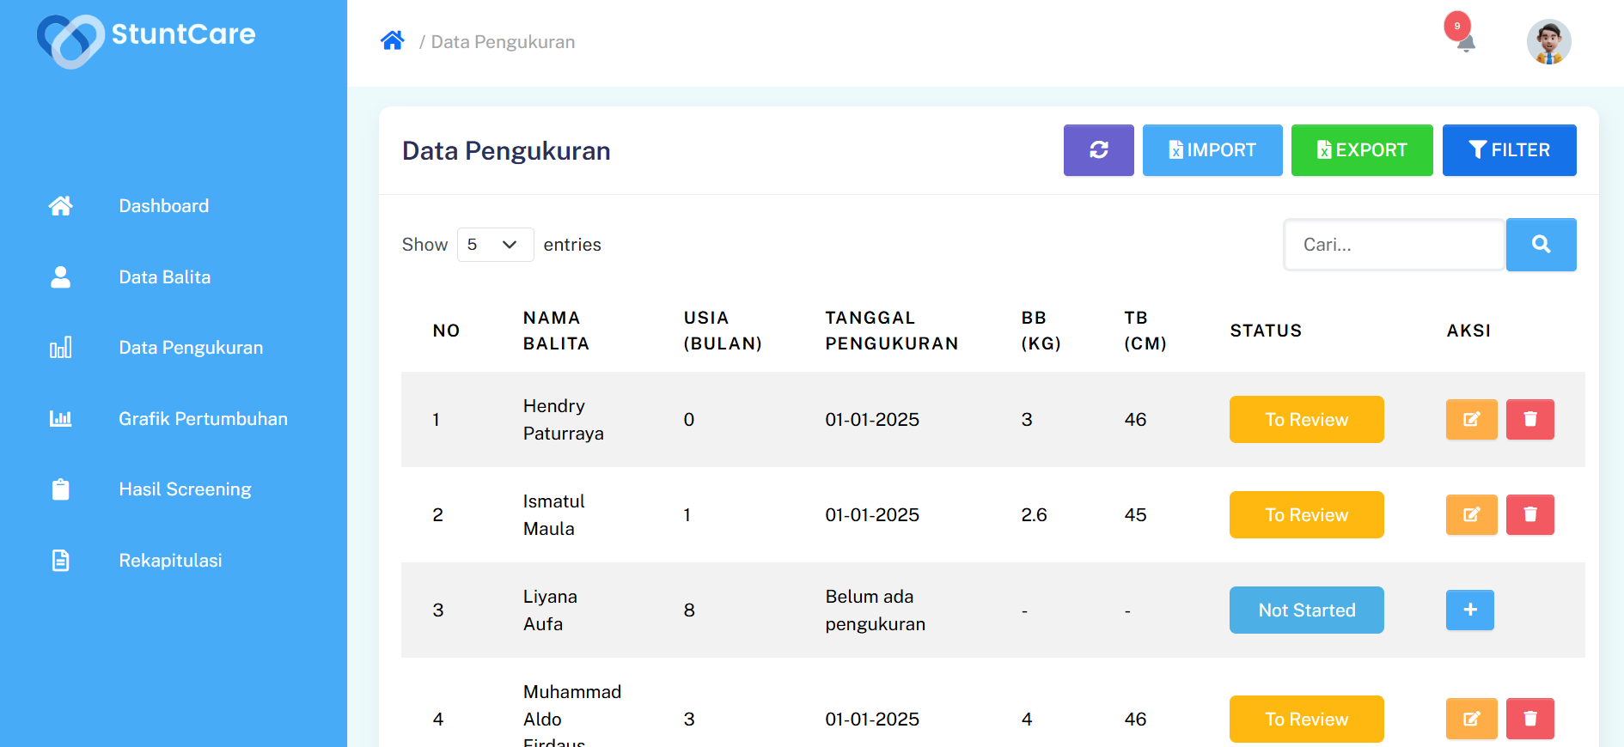Click the TB (CM) column header
The width and height of the screenshot is (1624, 747).
(1145, 331)
